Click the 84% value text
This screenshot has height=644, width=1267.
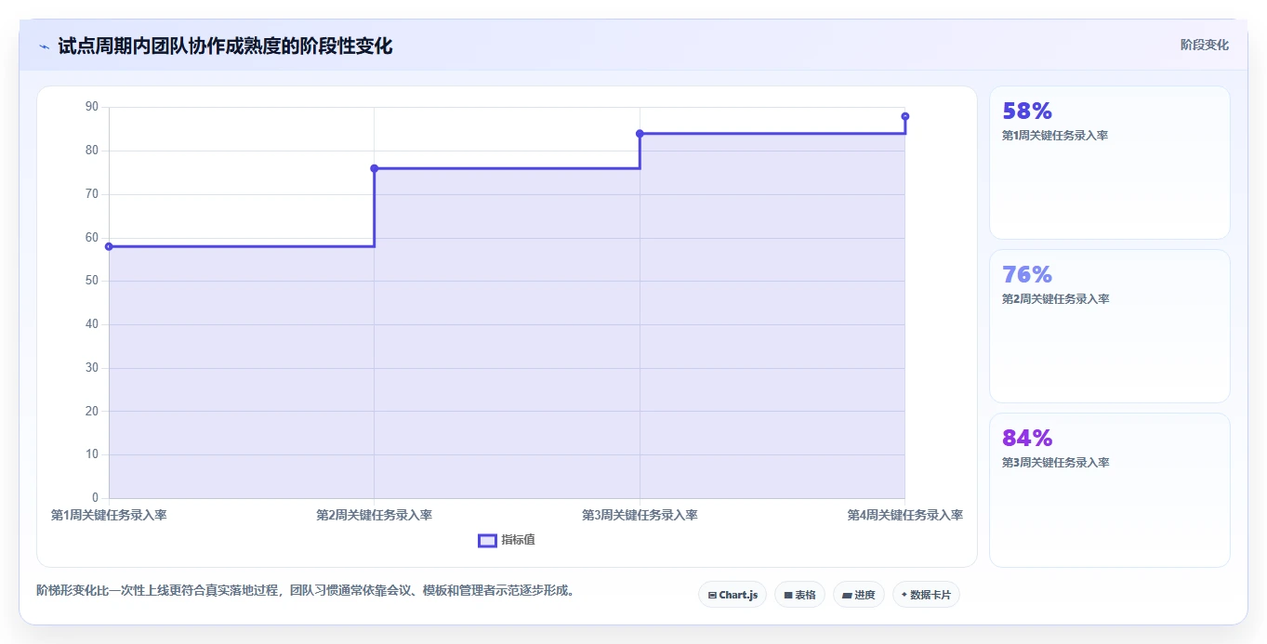[x=1027, y=439]
